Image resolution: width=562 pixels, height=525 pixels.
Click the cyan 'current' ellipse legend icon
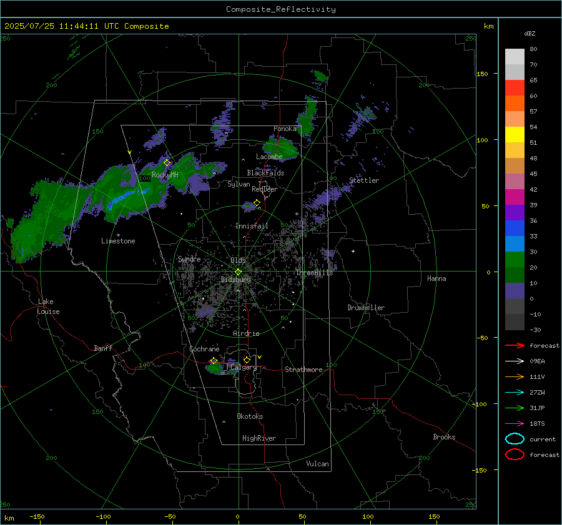[x=515, y=439]
